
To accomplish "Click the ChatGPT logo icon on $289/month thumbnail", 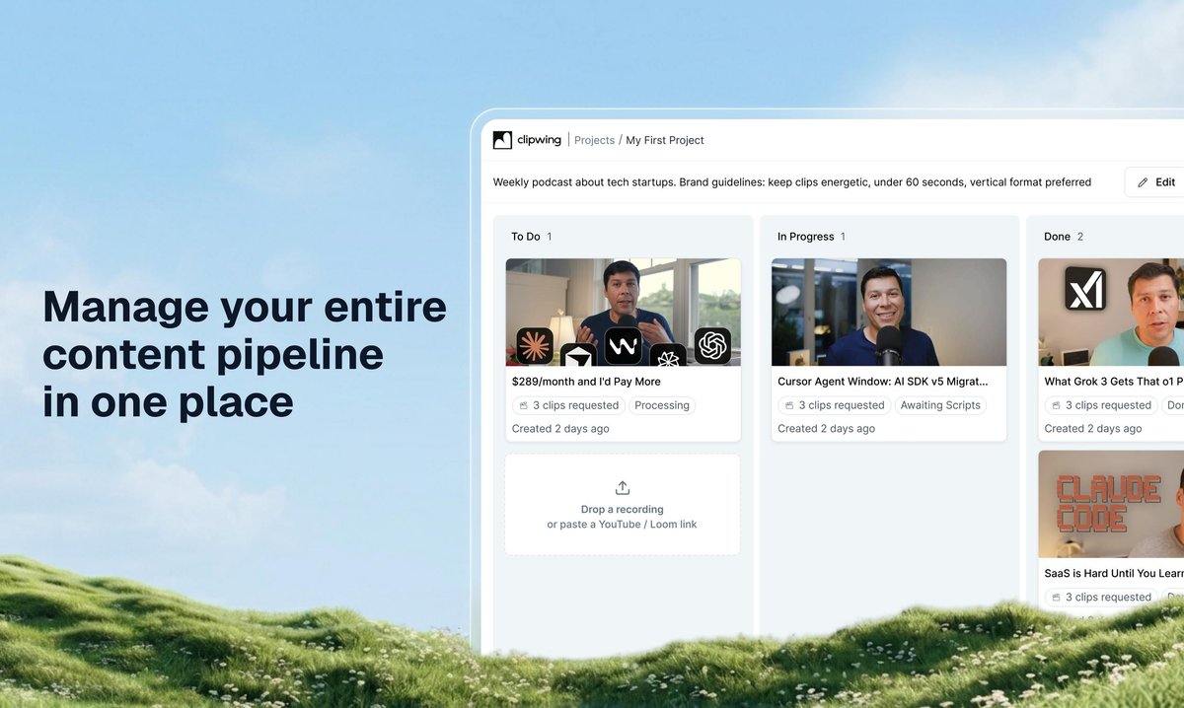I will pos(712,346).
